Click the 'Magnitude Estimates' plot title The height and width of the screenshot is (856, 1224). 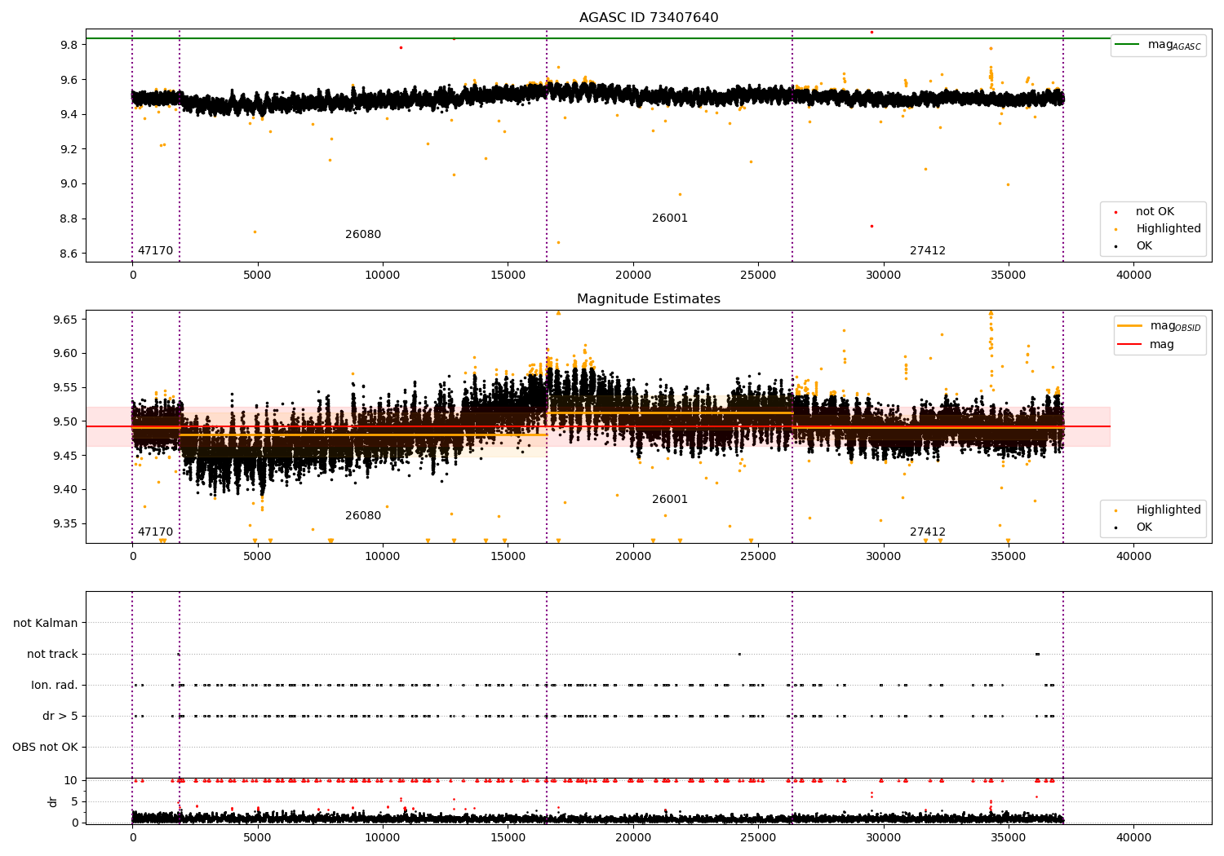(649, 299)
